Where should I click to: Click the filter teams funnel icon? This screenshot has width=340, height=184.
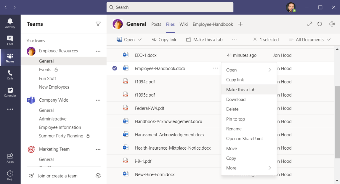tap(98, 24)
